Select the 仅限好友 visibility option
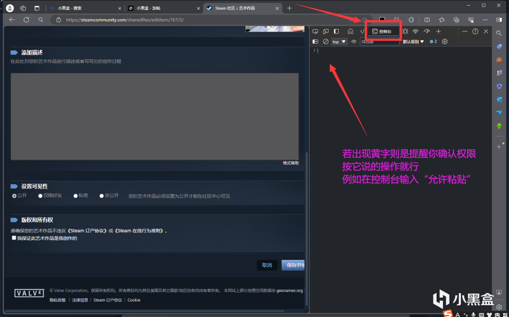 [40, 196]
